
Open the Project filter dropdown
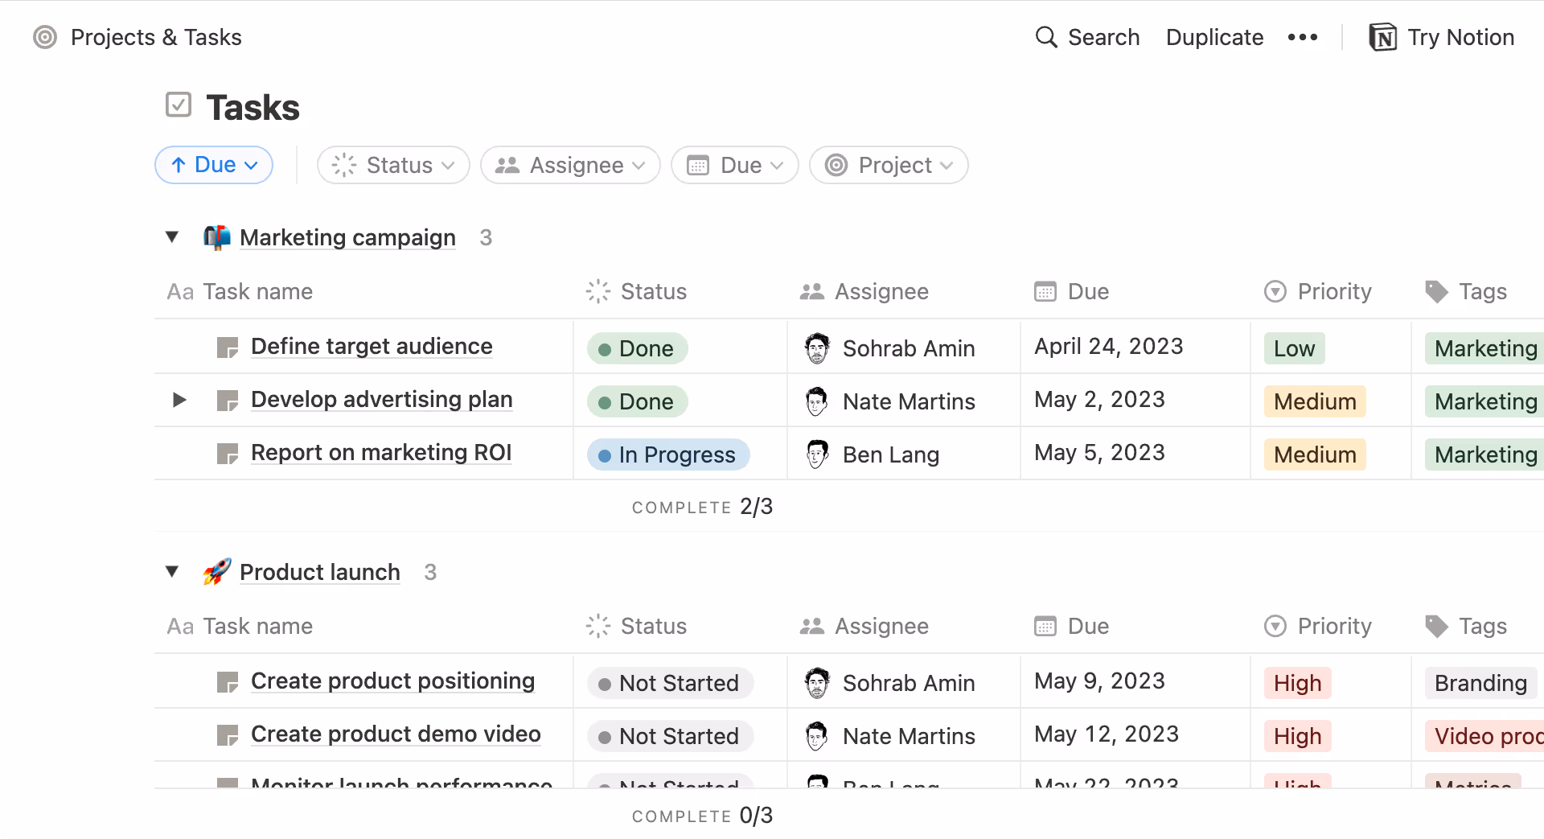(x=889, y=165)
